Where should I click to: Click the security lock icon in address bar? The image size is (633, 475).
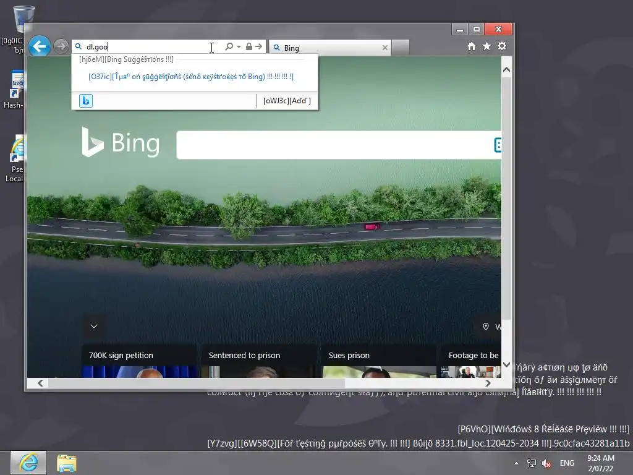pyautogui.click(x=249, y=46)
